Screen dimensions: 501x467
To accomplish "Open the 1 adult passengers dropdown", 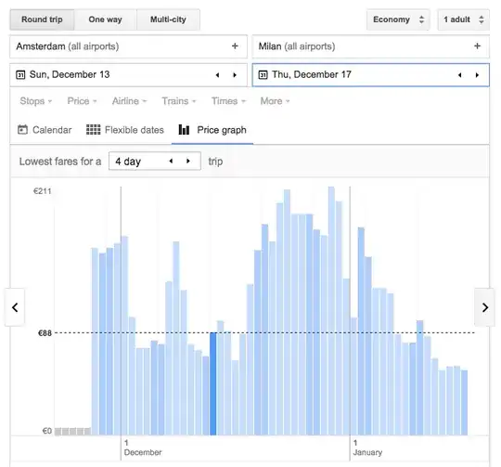I will coord(463,19).
